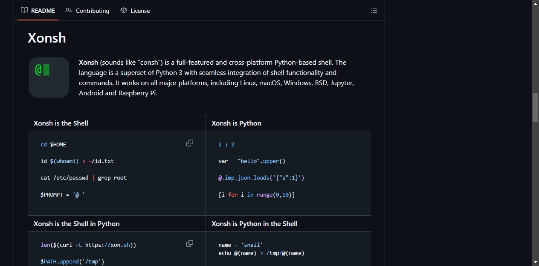Open the README tab
Screen dimensions: 539x266
[x=38, y=11]
